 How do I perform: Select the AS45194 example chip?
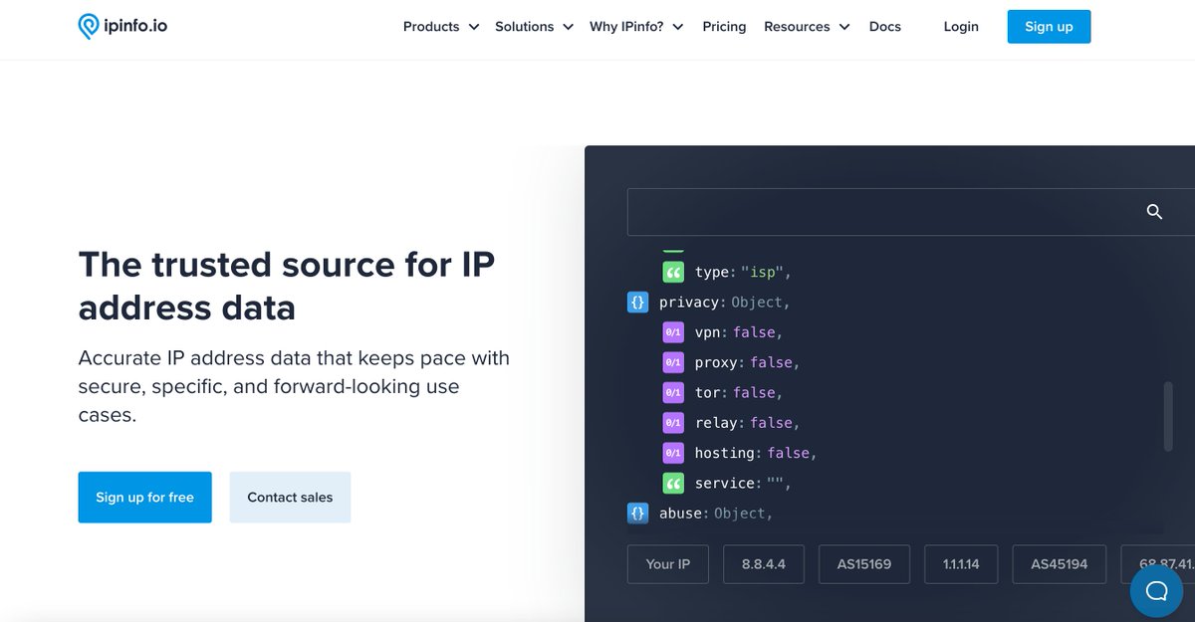(x=1060, y=564)
